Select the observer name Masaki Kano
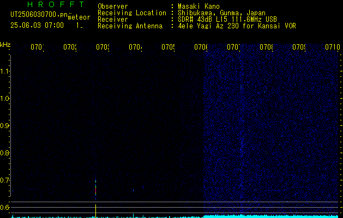343x218 pixels. pos(198,6)
